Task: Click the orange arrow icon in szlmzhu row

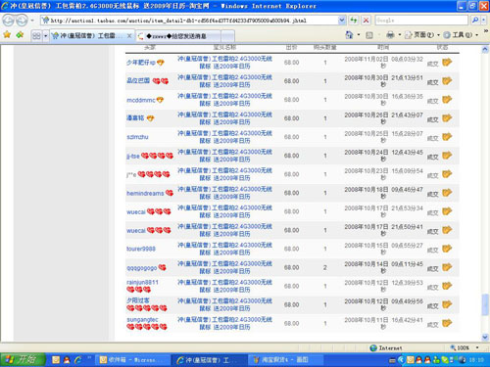Action: (447, 136)
